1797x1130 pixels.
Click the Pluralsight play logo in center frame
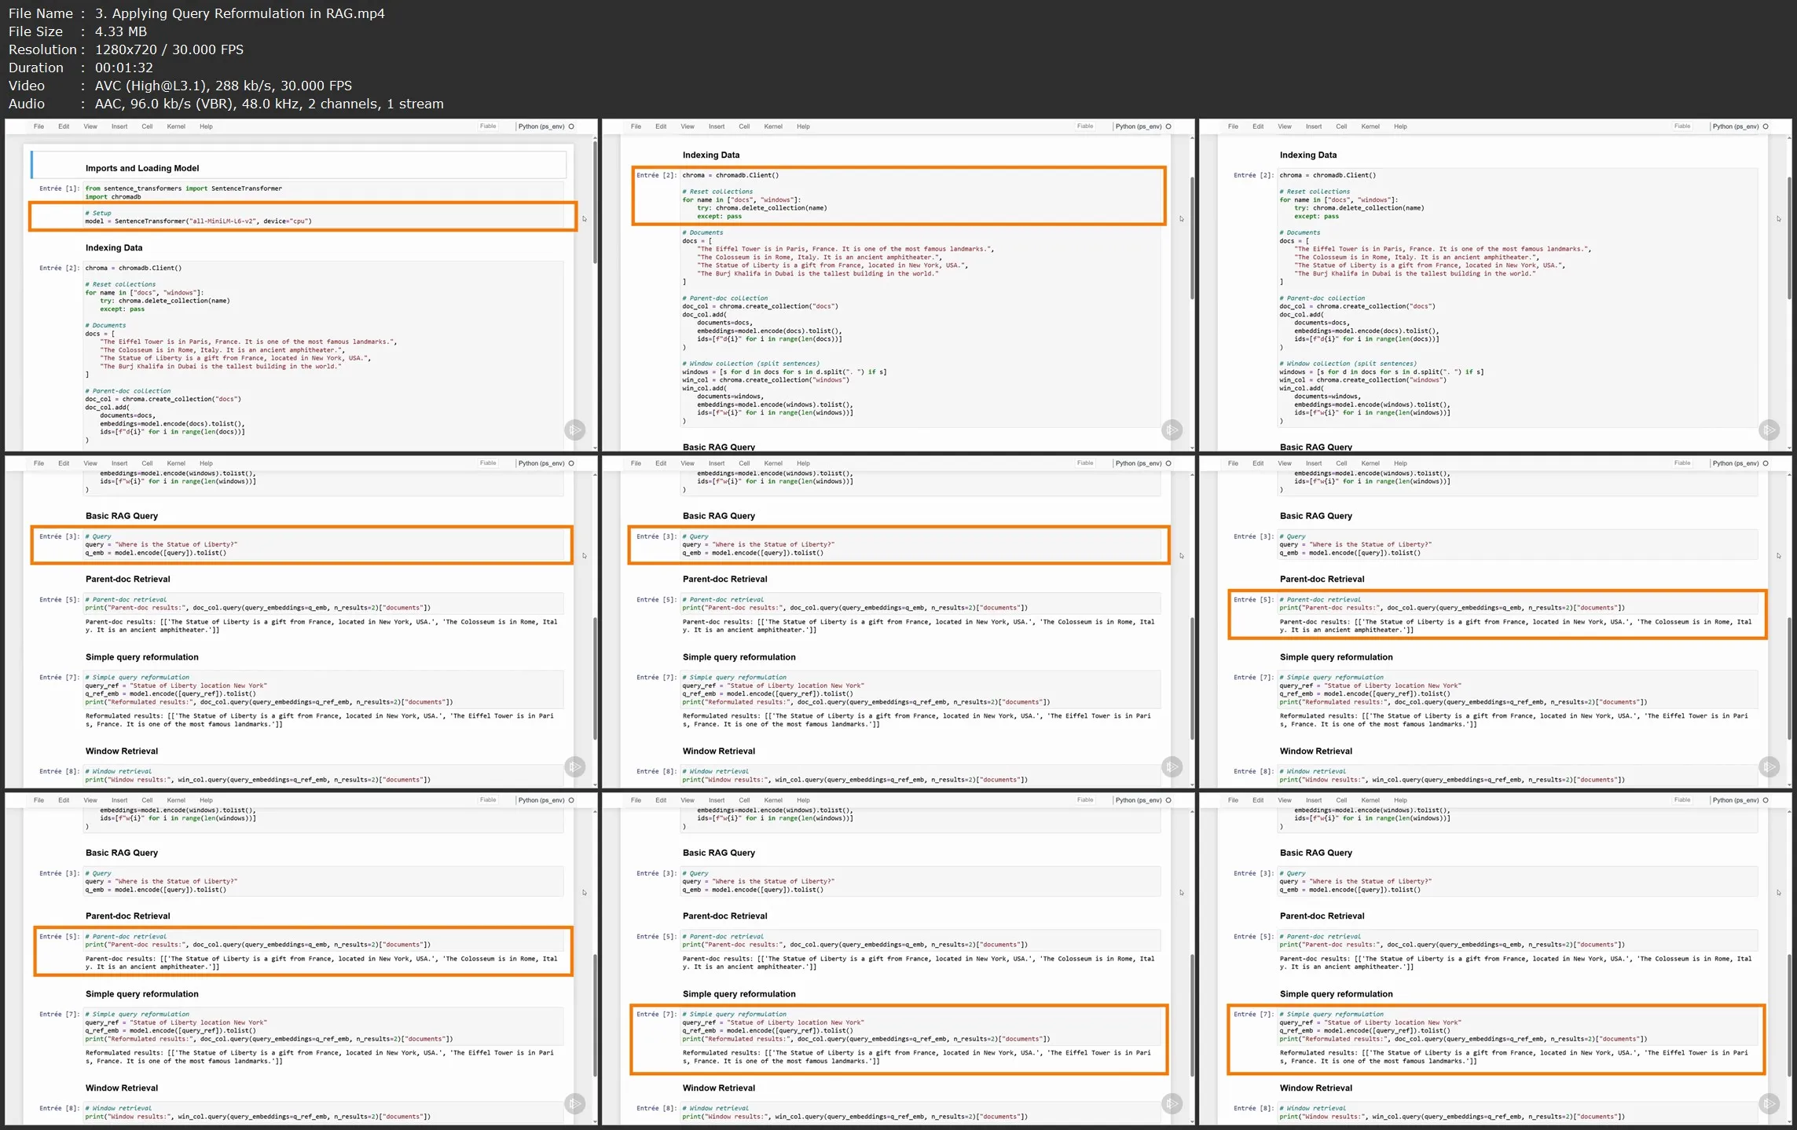click(x=1172, y=766)
